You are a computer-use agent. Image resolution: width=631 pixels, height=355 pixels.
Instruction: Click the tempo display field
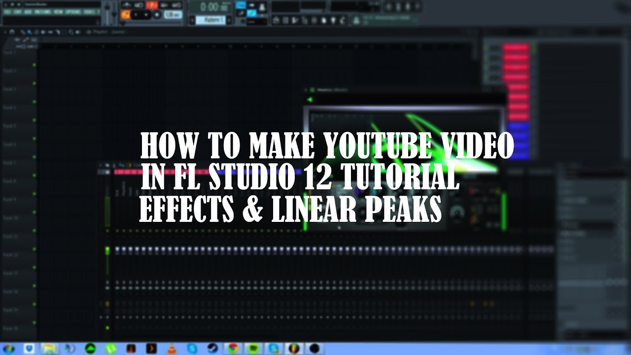pyautogui.click(x=173, y=15)
